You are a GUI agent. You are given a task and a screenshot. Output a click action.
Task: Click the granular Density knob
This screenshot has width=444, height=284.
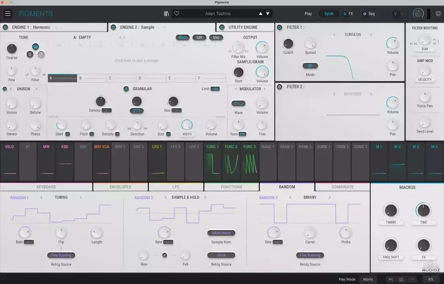point(101,101)
